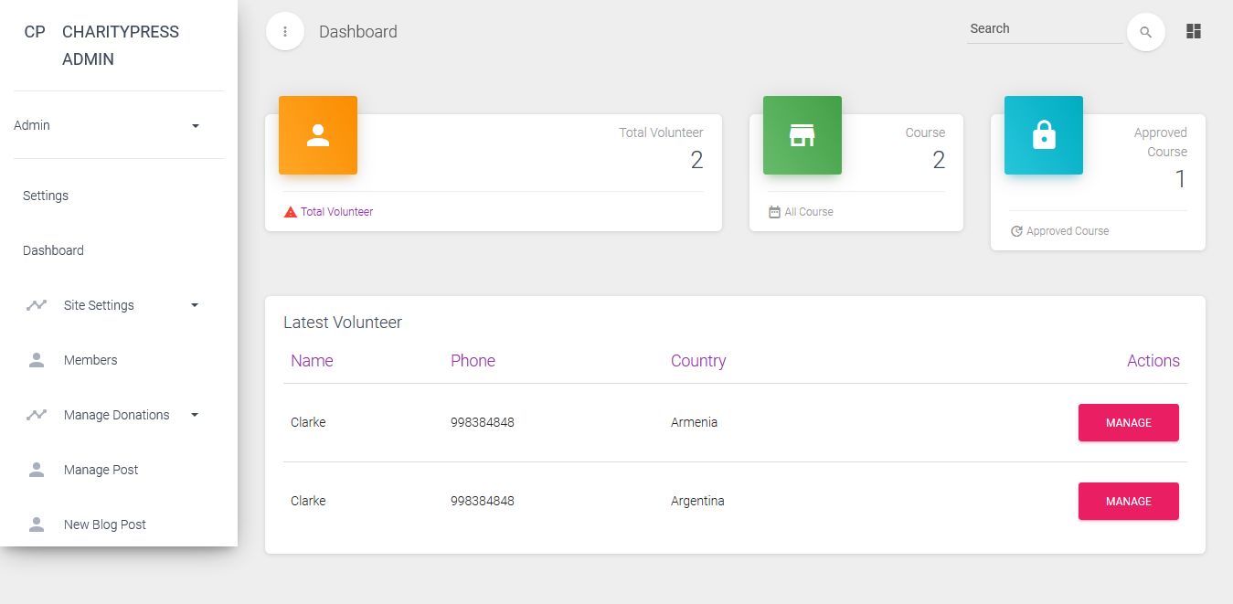Expand the Manage Donations submenu arrow

pos(195,415)
